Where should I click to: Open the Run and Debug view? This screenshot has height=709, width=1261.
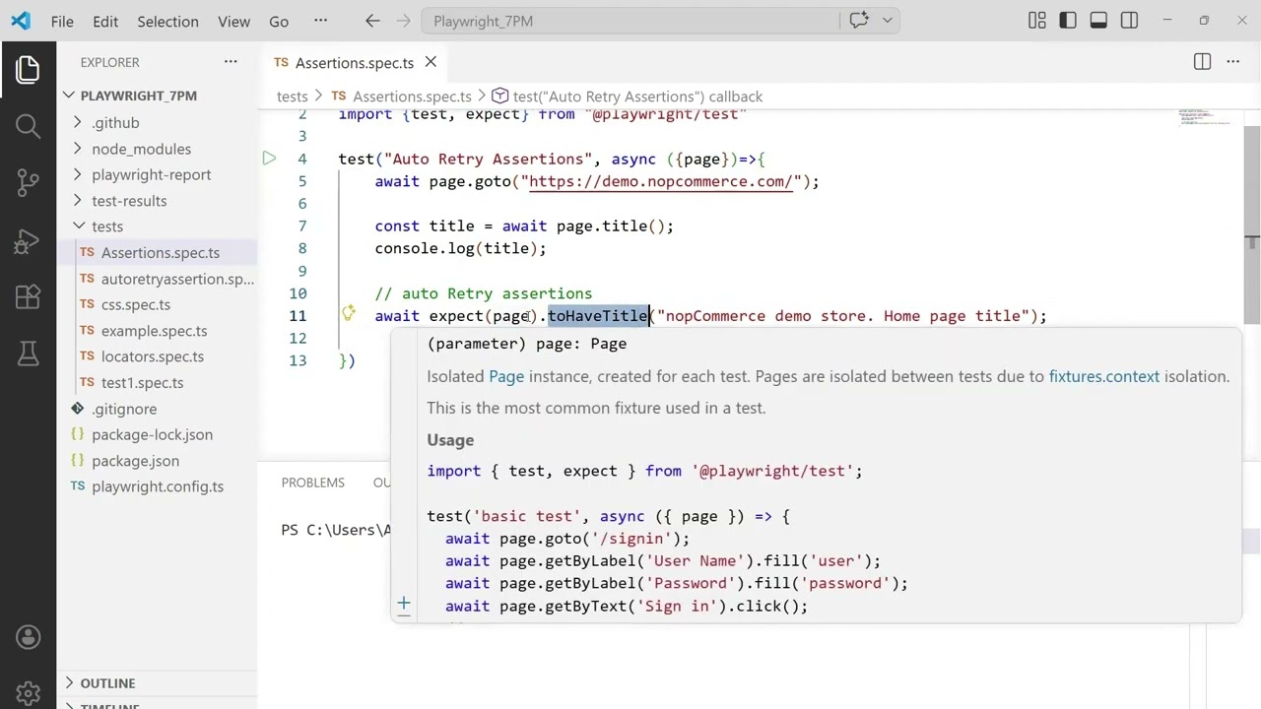tap(28, 239)
